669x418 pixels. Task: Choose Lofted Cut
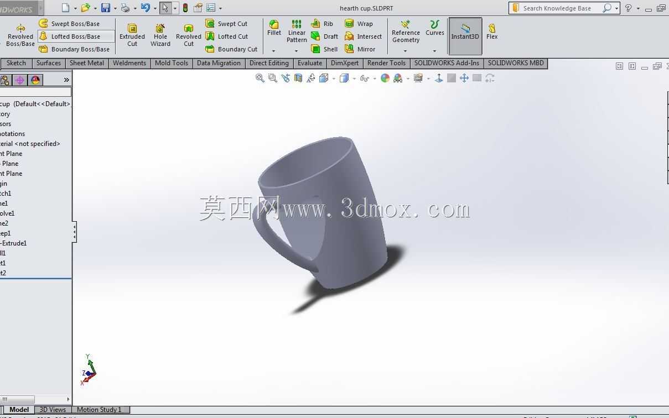(x=226, y=36)
